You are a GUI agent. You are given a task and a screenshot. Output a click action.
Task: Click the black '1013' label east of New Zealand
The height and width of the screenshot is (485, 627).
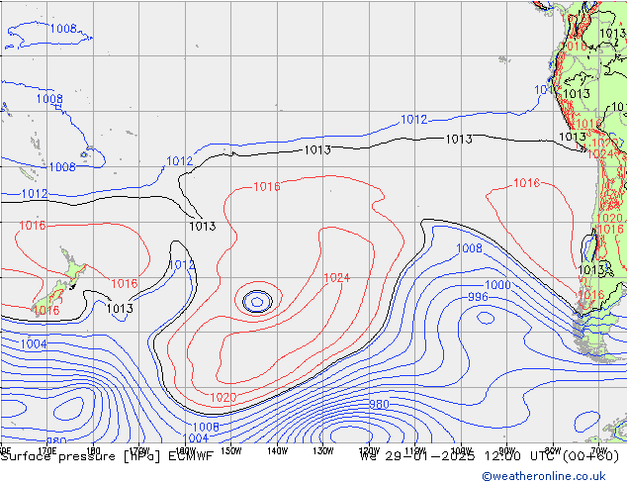[x=120, y=309]
